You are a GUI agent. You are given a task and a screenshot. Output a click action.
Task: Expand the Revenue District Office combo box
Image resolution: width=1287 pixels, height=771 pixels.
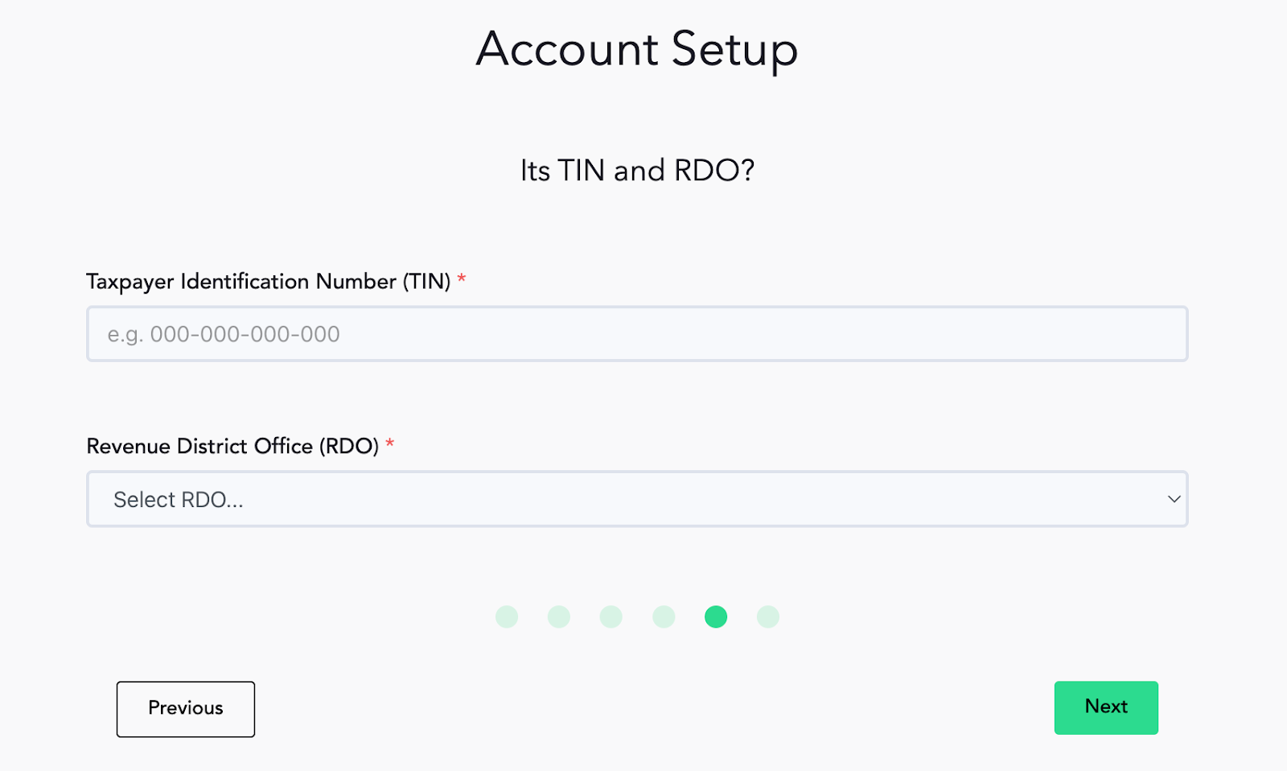[637, 499]
